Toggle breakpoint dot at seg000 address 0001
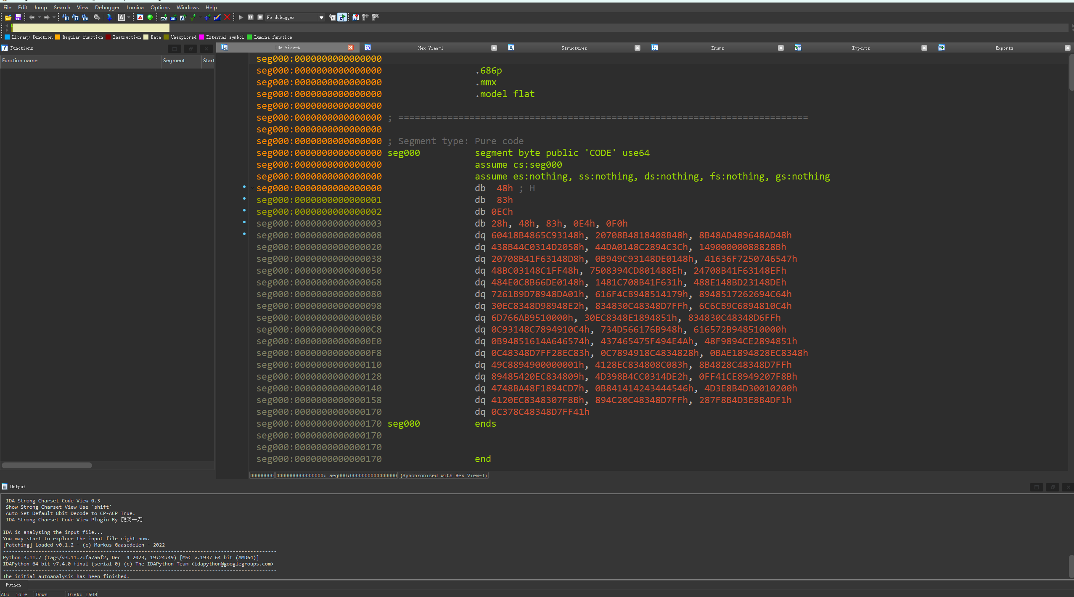The height and width of the screenshot is (597, 1074). (x=244, y=198)
